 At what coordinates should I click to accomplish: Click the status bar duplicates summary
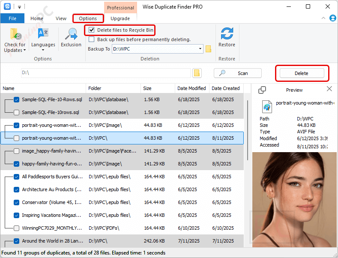pyautogui.click(x=84, y=253)
